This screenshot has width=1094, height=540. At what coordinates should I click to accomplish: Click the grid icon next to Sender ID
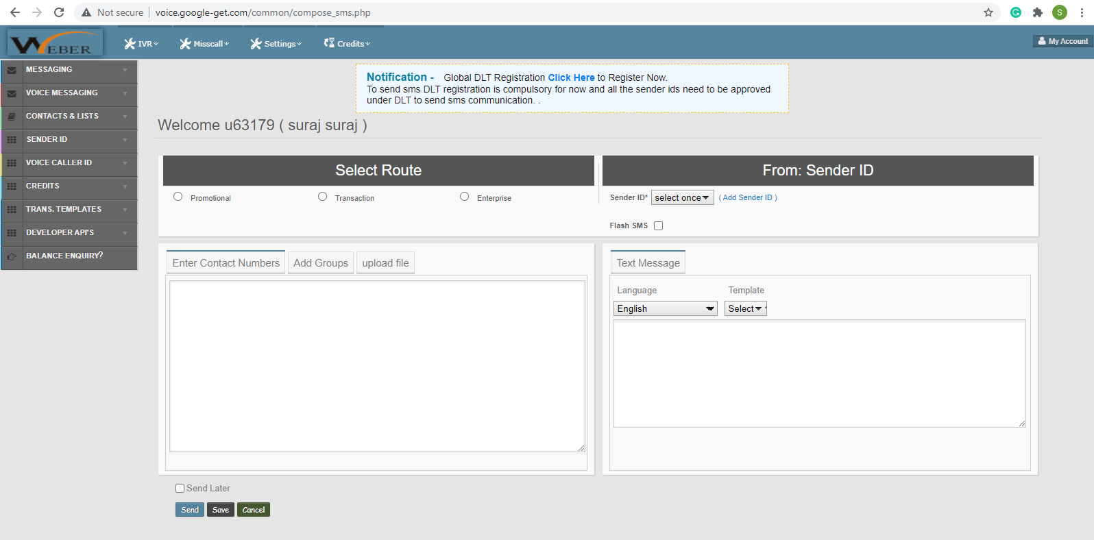12,140
